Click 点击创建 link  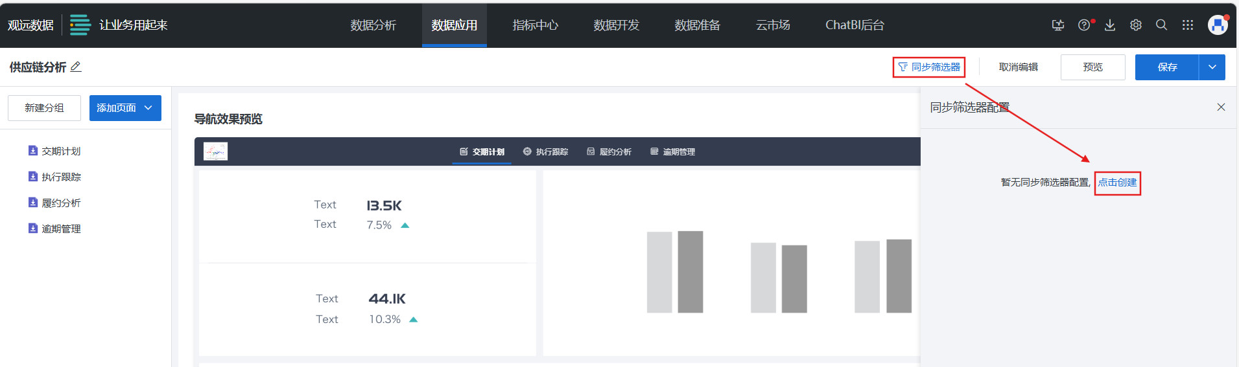click(1117, 183)
